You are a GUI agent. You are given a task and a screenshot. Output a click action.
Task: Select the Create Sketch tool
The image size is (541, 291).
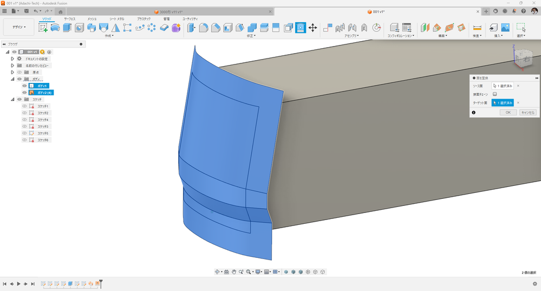click(x=43, y=28)
